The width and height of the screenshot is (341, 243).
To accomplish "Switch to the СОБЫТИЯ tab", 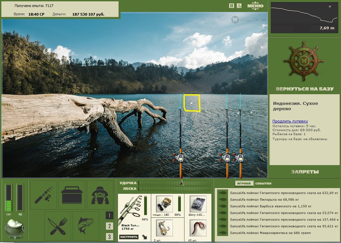I will (x=263, y=183).
